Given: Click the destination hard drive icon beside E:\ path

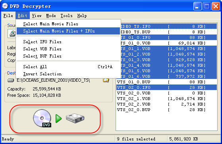Looking at the screenshot, I should 11,81.
